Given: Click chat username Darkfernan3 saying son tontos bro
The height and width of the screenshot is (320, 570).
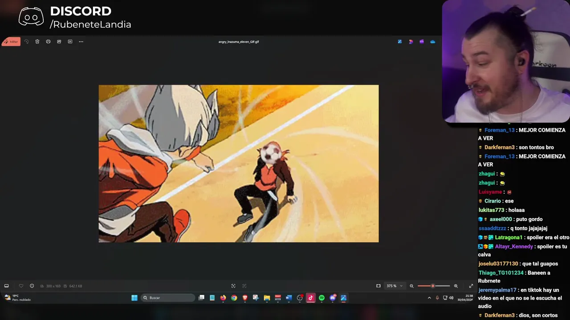Looking at the screenshot, I should coord(500,148).
